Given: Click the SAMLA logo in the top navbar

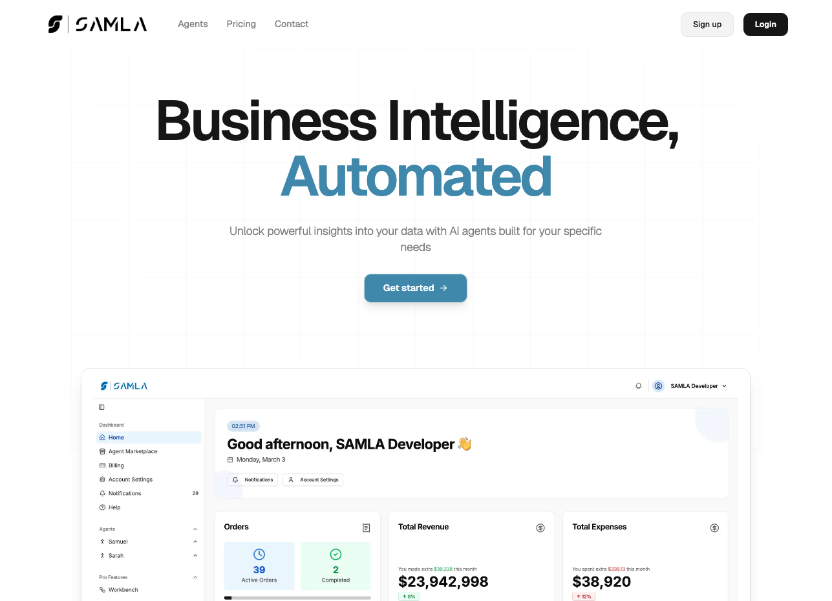Looking at the screenshot, I should 98,25.
